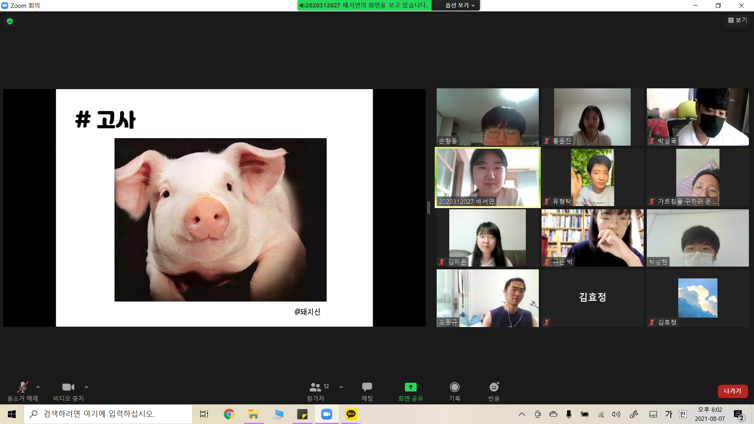Click the green encryption shield icon
This screenshot has height=424, width=754.
click(x=10, y=21)
